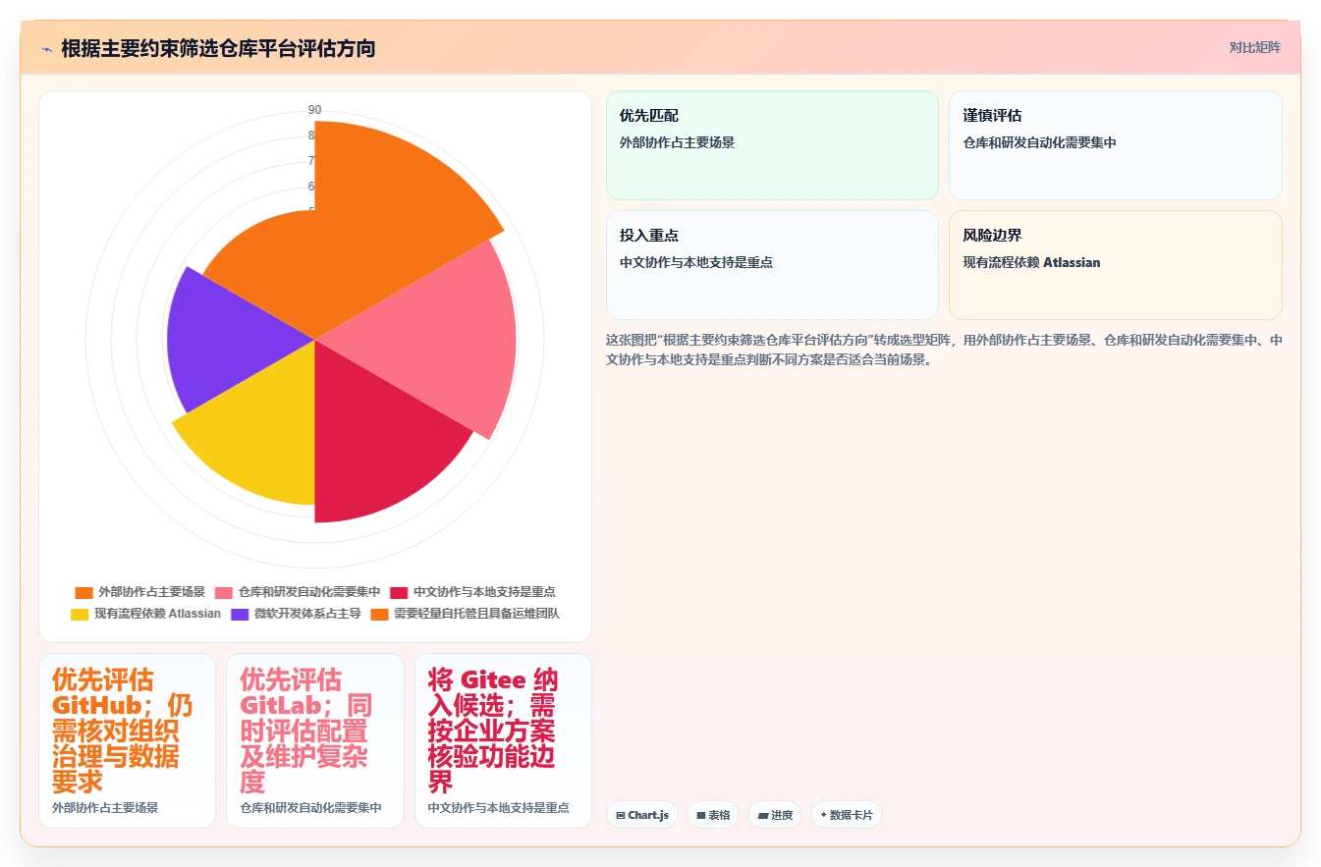
Task: Click the 90 axis tick label
Action: click(314, 110)
